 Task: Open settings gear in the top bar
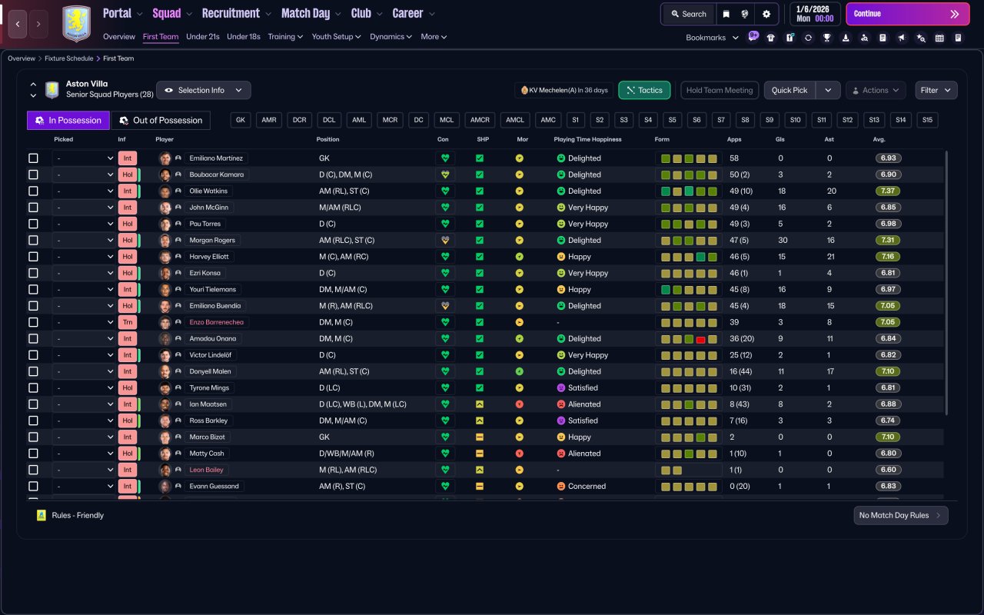(766, 14)
